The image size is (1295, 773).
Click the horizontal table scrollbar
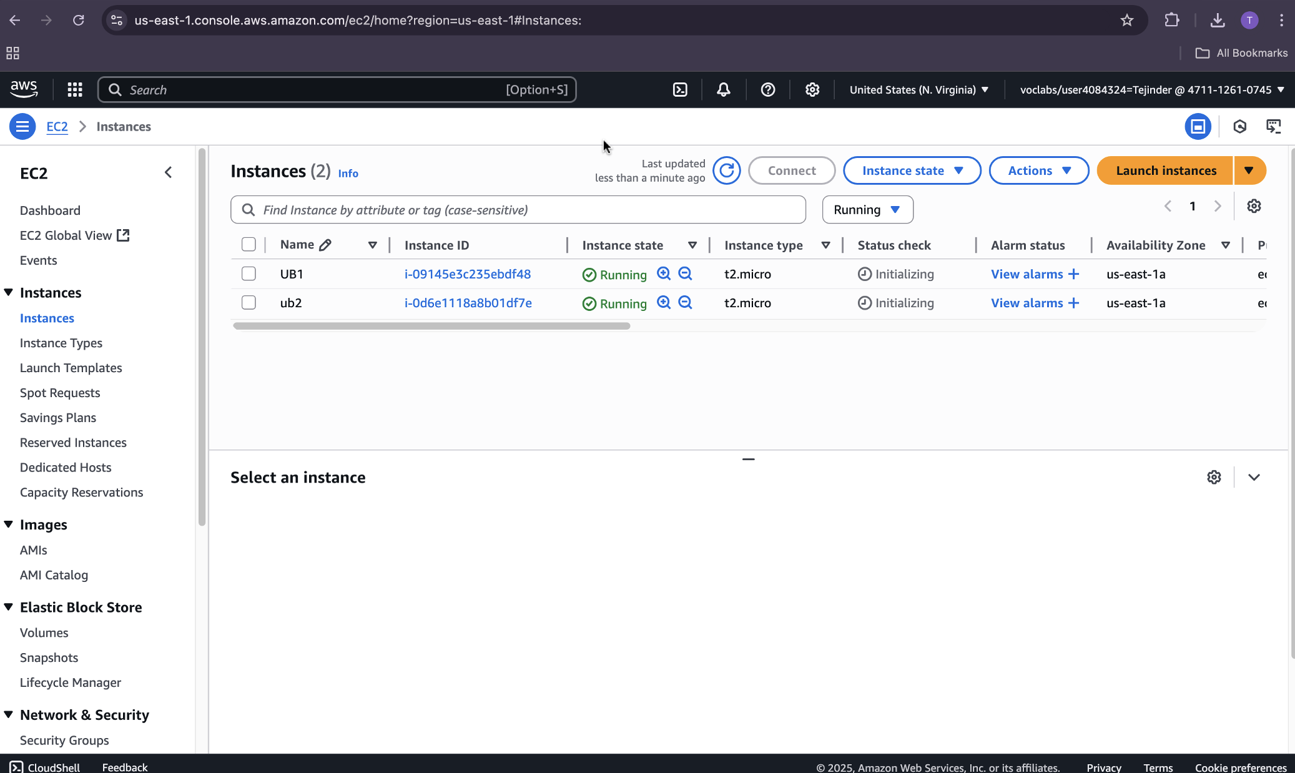pyautogui.click(x=431, y=326)
